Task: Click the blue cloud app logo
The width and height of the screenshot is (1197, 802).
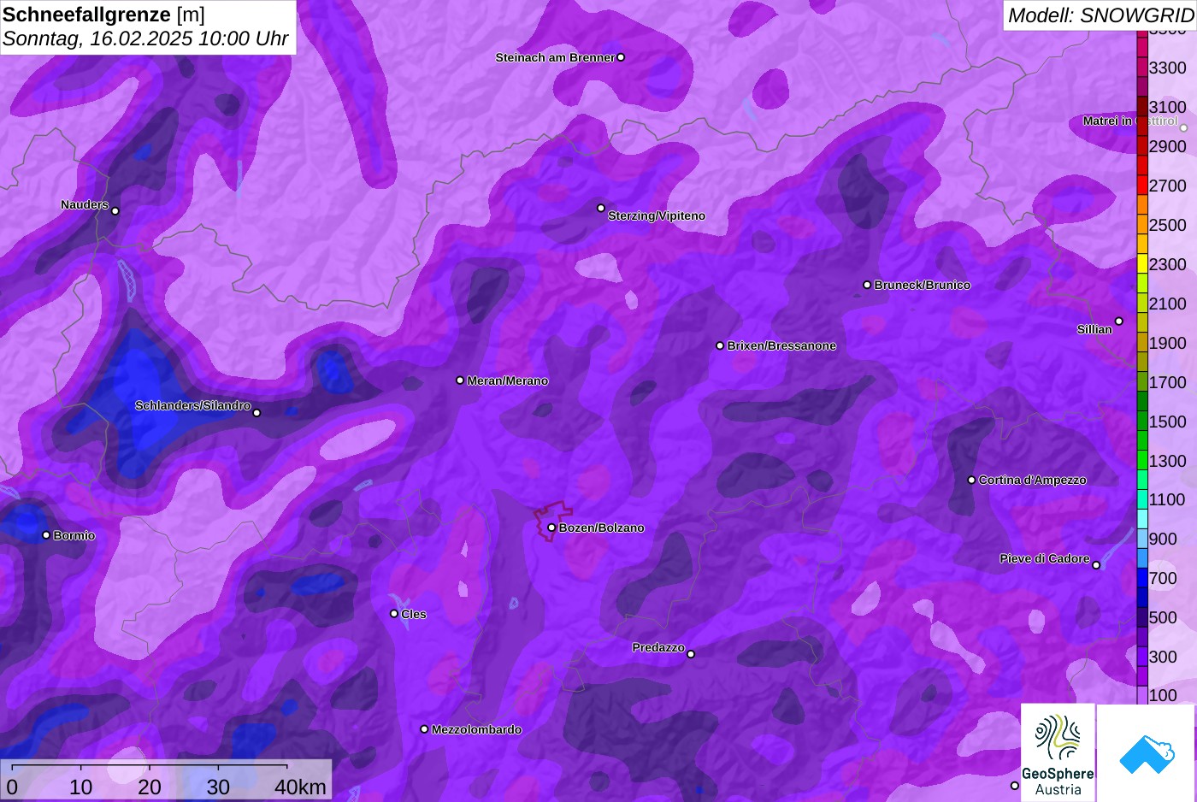Action: (1147, 753)
